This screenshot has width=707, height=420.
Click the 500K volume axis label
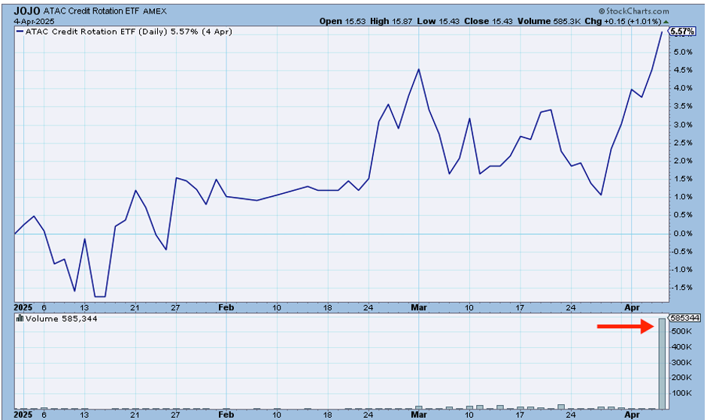681,331
